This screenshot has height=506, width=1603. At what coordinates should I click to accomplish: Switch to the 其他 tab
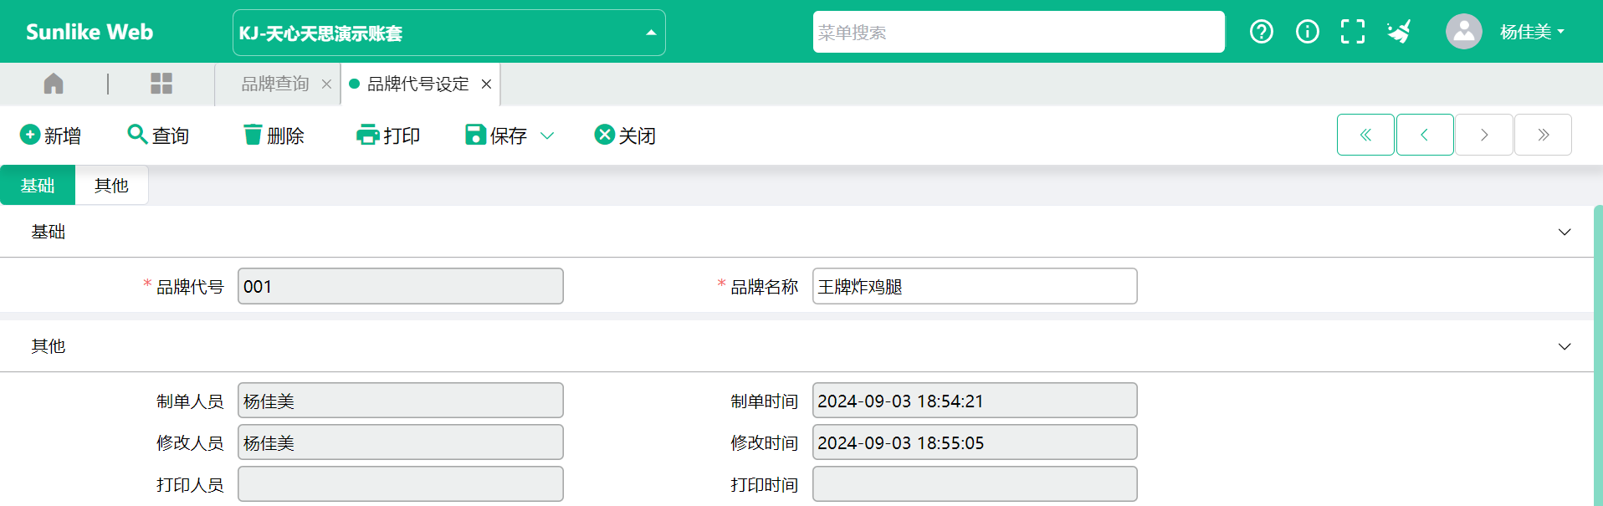click(x=111, y=185)
